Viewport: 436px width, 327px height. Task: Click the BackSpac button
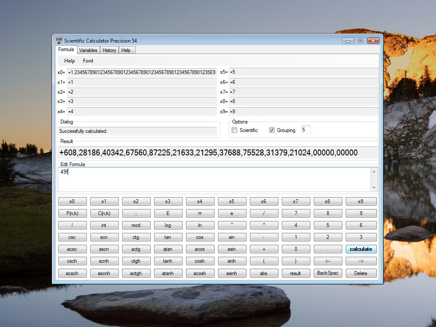pyautogui.click(x=327, y=273)
